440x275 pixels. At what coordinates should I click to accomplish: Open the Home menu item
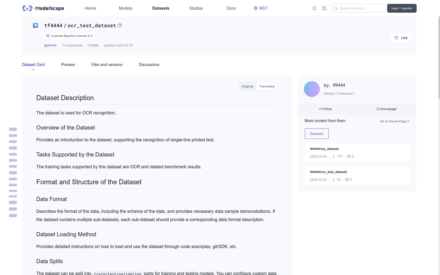point(90,8)
